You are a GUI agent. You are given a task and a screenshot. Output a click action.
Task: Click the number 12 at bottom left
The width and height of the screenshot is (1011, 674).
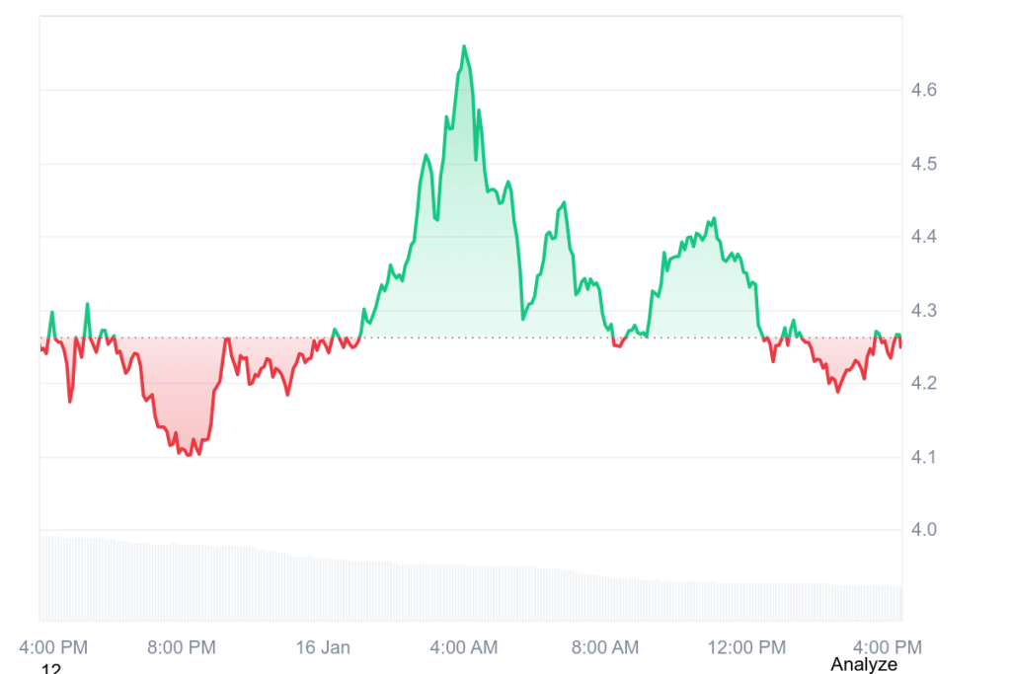click(51, 670)
